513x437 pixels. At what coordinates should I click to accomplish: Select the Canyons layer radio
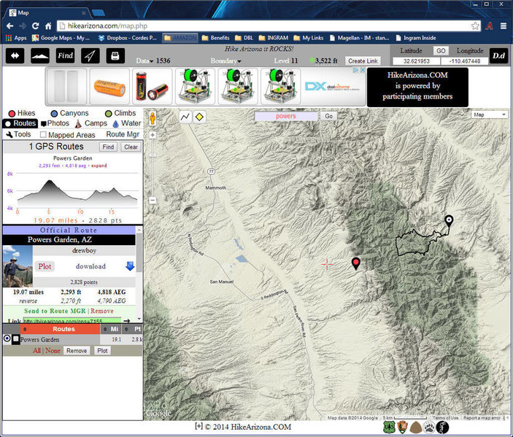pos(54,114)
